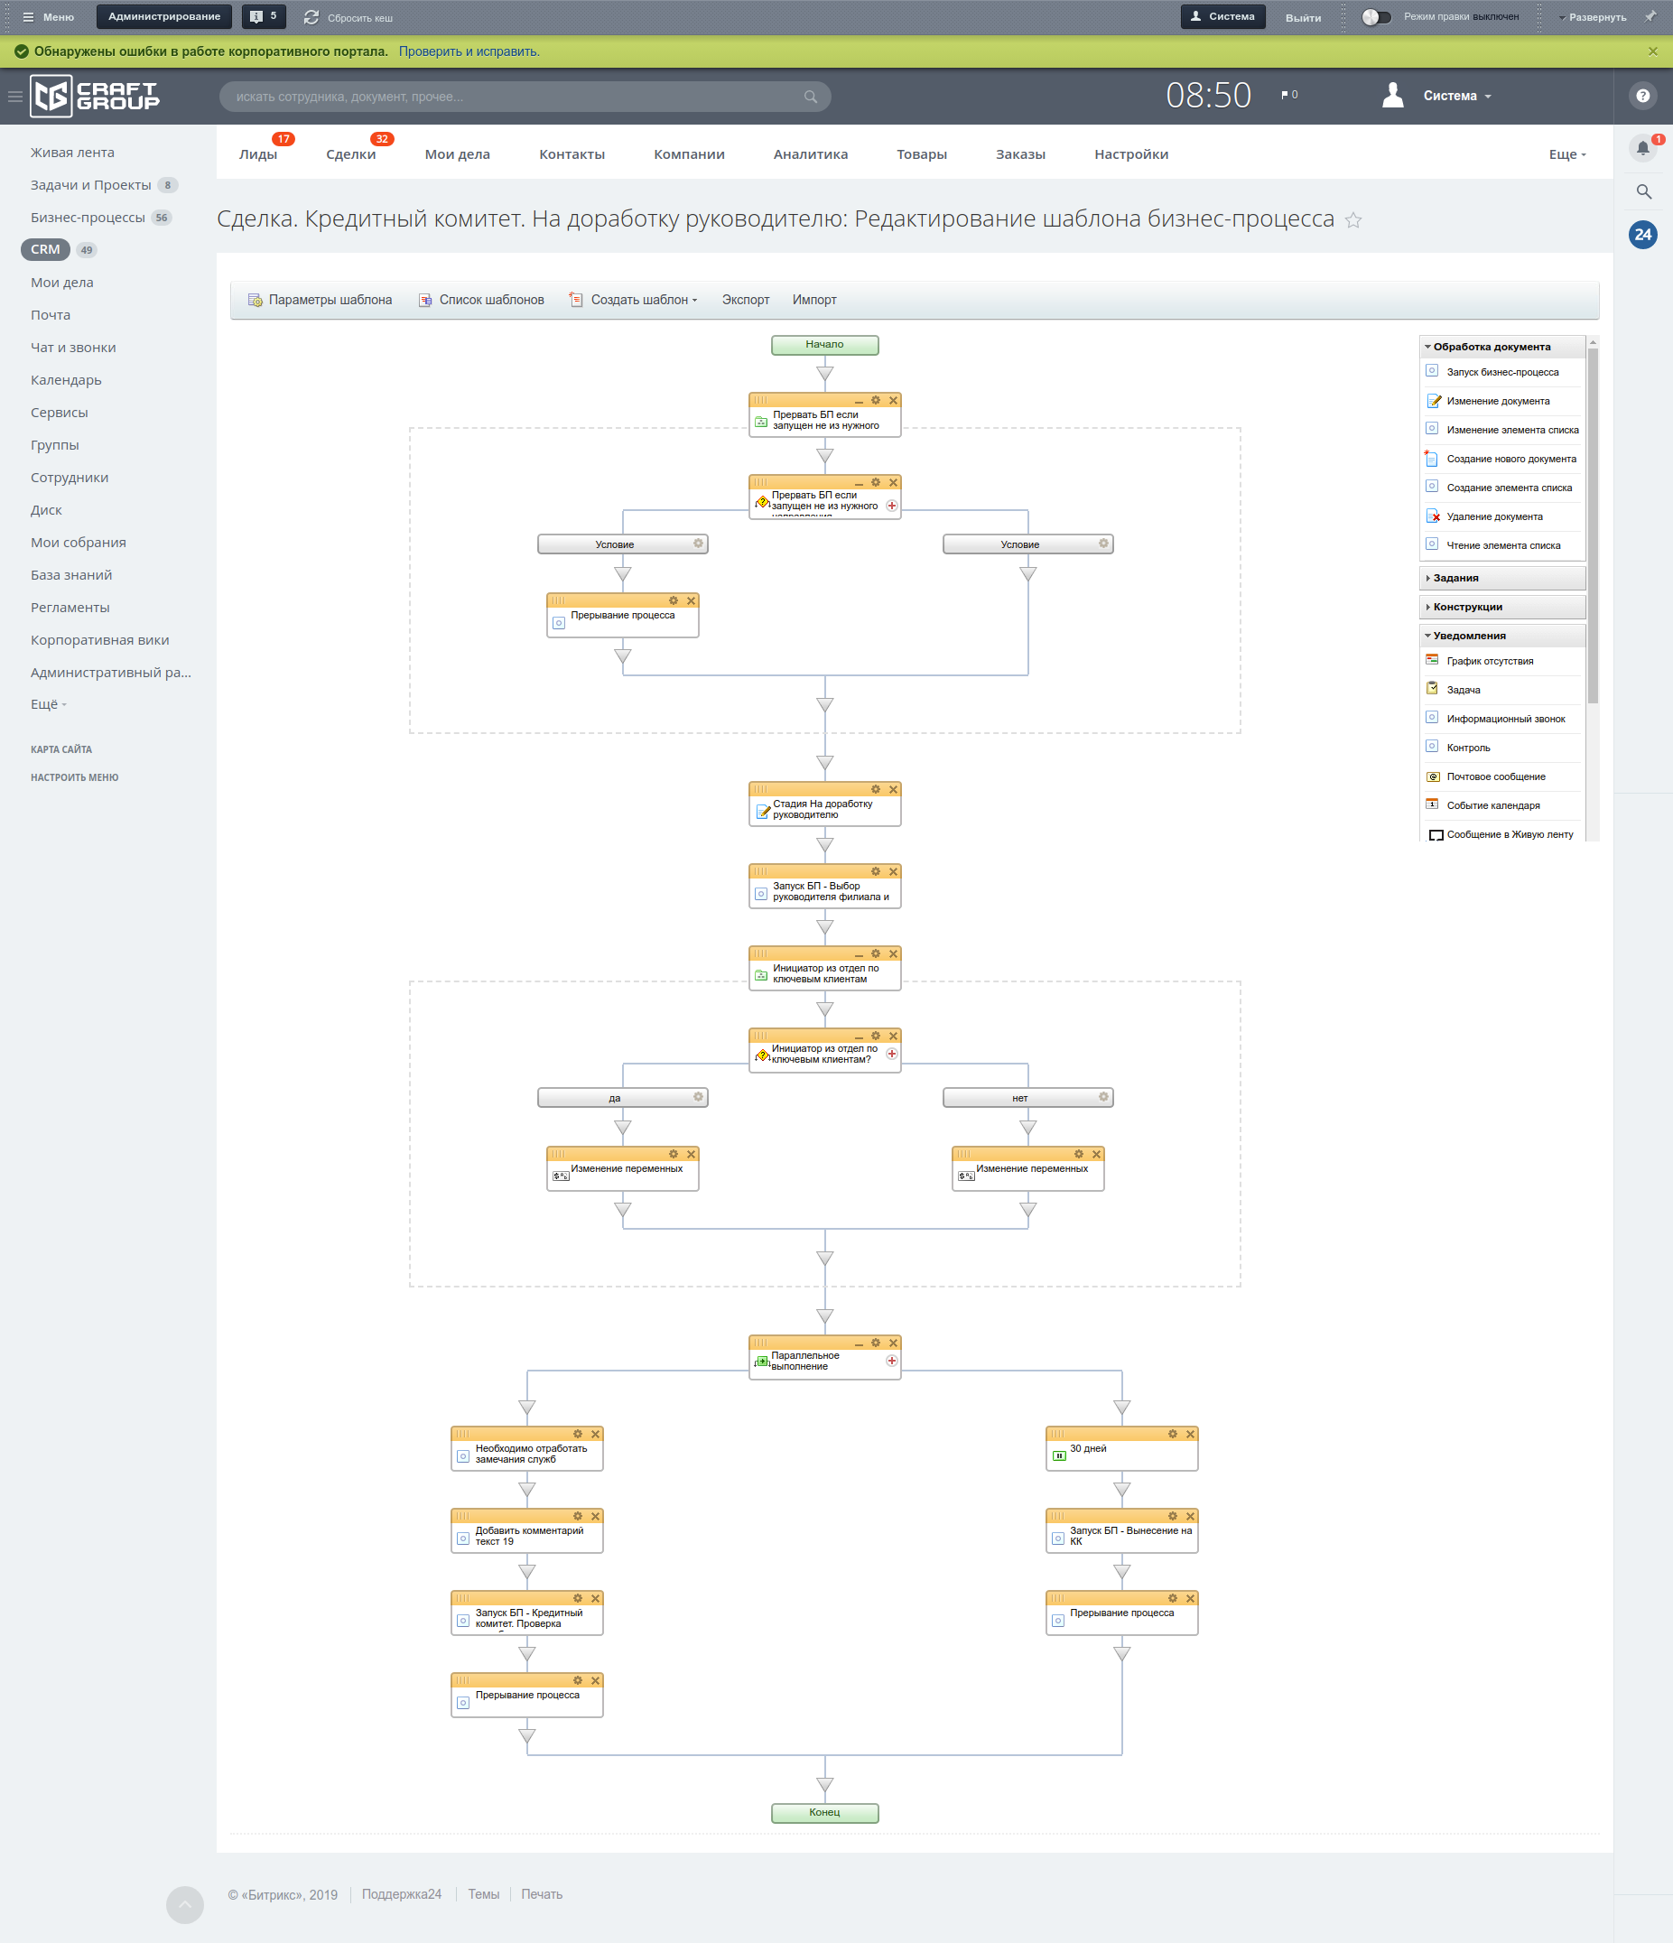
Task: Click the 'Экспорт' toolbar button
Action: [745, 300]
